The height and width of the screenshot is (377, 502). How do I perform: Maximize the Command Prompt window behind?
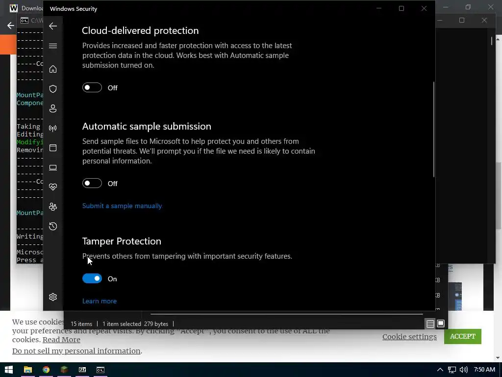[x=462, y=20]
